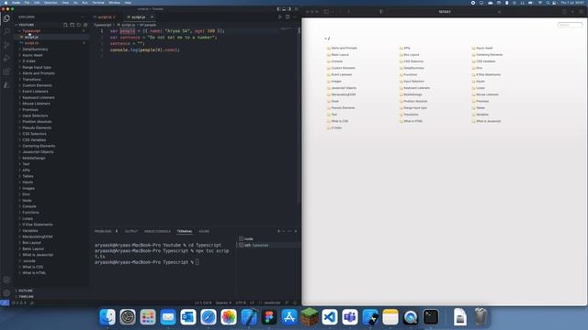Viewport: 588px width, 330px height.
Task: Add a new terminal with plus icon
Action: click(x=278, y=231)
